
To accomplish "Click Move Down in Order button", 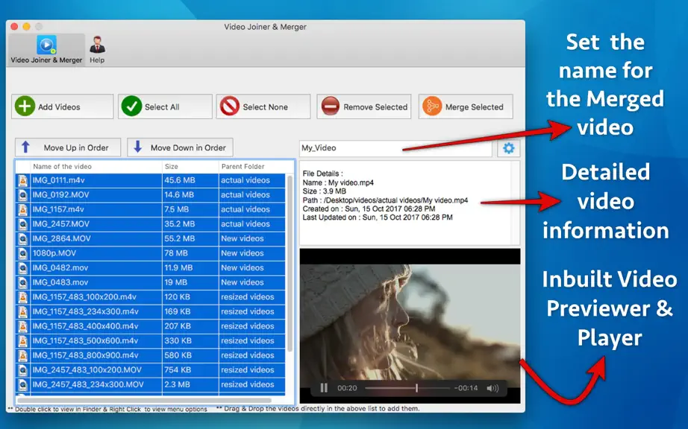I will coord(180,147).
